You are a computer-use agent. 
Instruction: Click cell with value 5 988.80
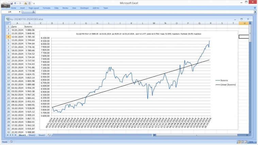tap(29, 132)
